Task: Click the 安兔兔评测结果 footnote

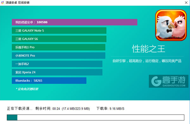Action: tap(27, 89)
